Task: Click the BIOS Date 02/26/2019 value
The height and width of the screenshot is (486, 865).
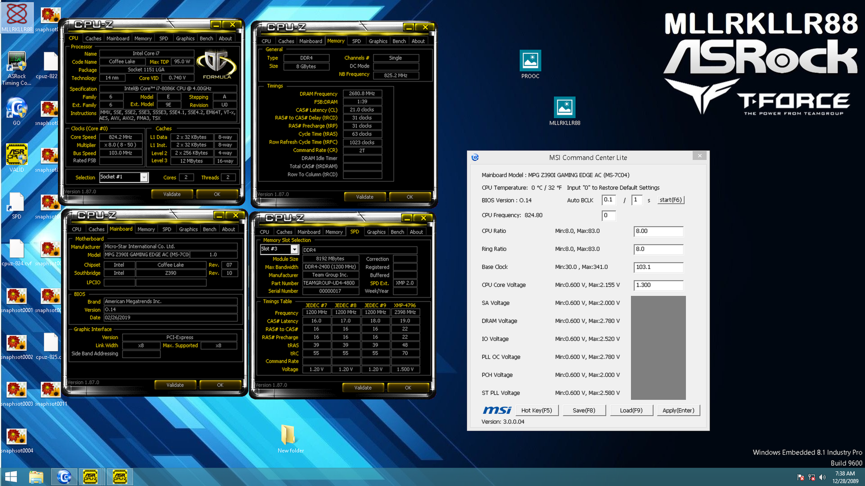Action: (x=170, y=318)
